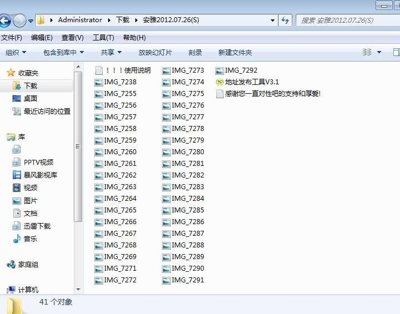Open the 迅雷下载 library
The height and width of the screenshot is (314, 400).
pos(37,226)
